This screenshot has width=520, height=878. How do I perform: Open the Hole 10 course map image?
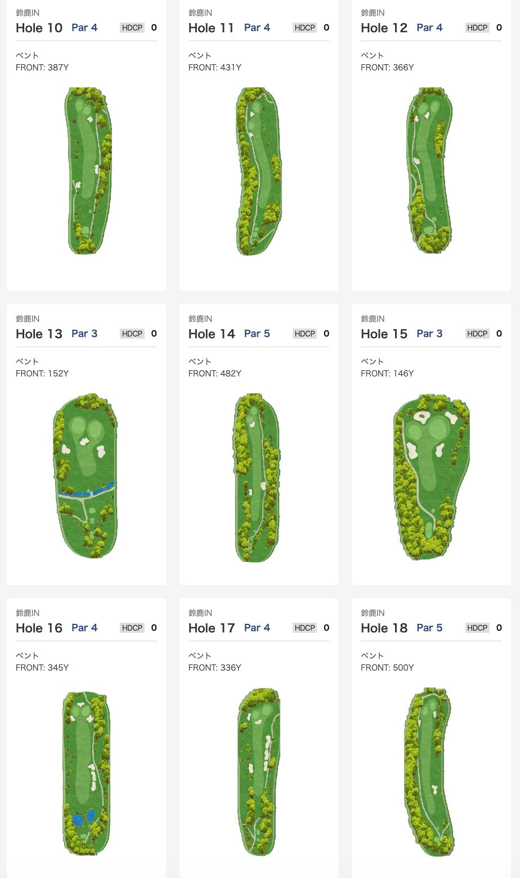coord(89,171)
